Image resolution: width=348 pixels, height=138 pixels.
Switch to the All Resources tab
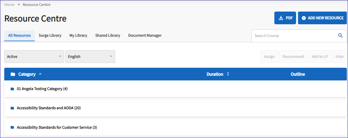pyautogui.click(x=19, y=36)
